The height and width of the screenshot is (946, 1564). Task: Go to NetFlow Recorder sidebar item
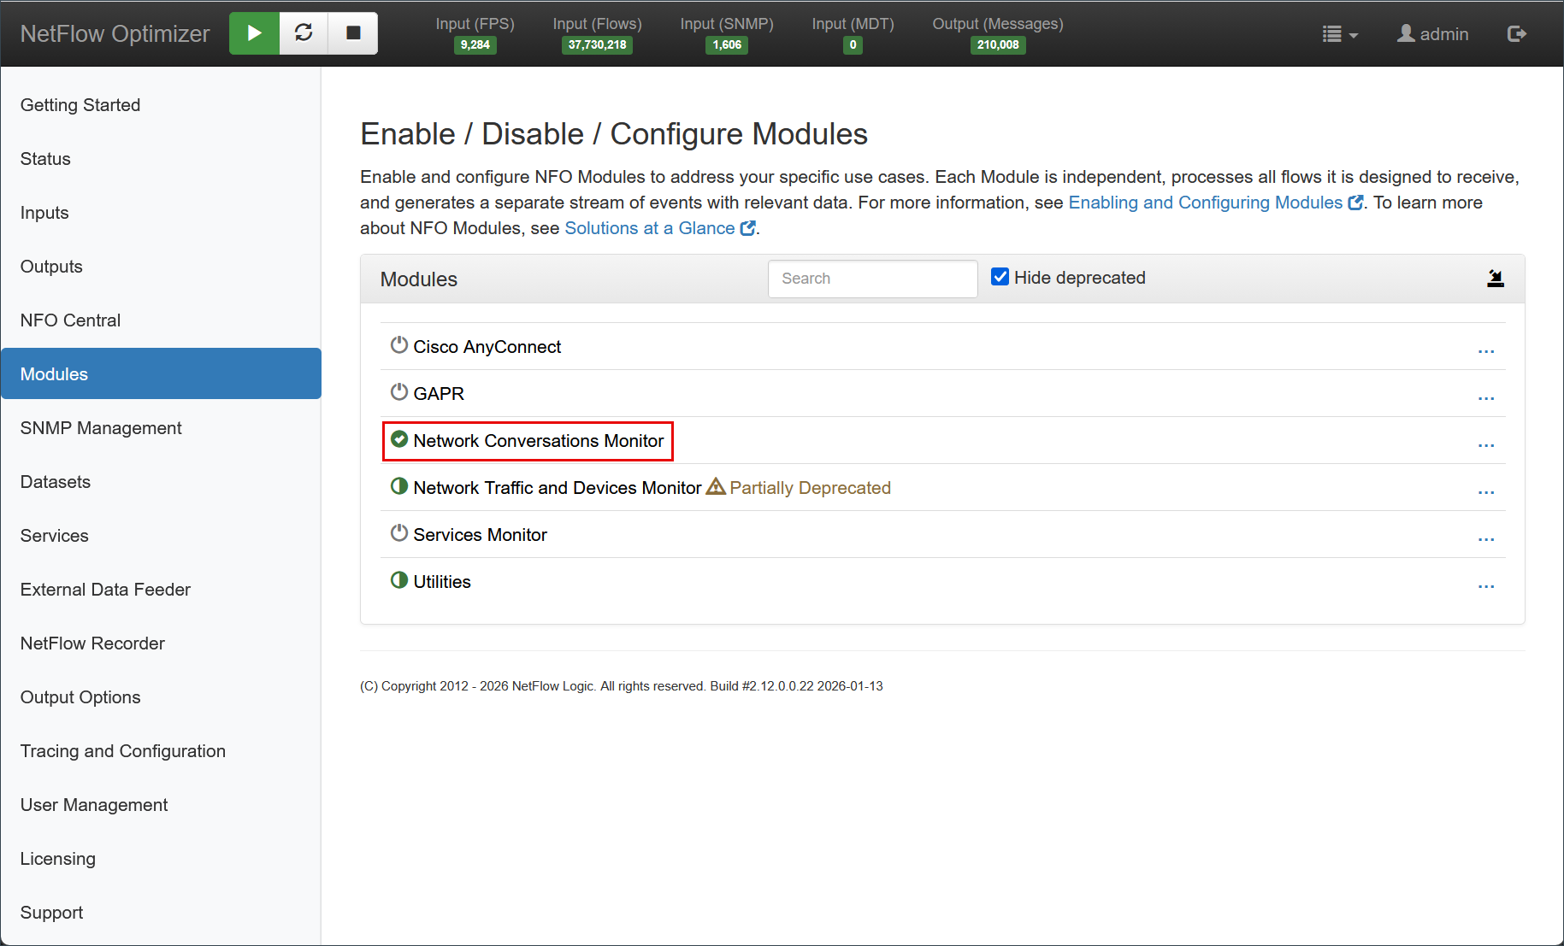[x=92, y=643]
